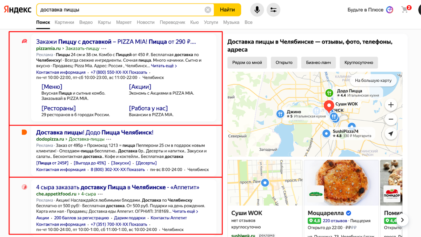The height and width of the screenshot is (237, 421).
Task: Click the red Суши WOK map pin
Action: (329, 106)
